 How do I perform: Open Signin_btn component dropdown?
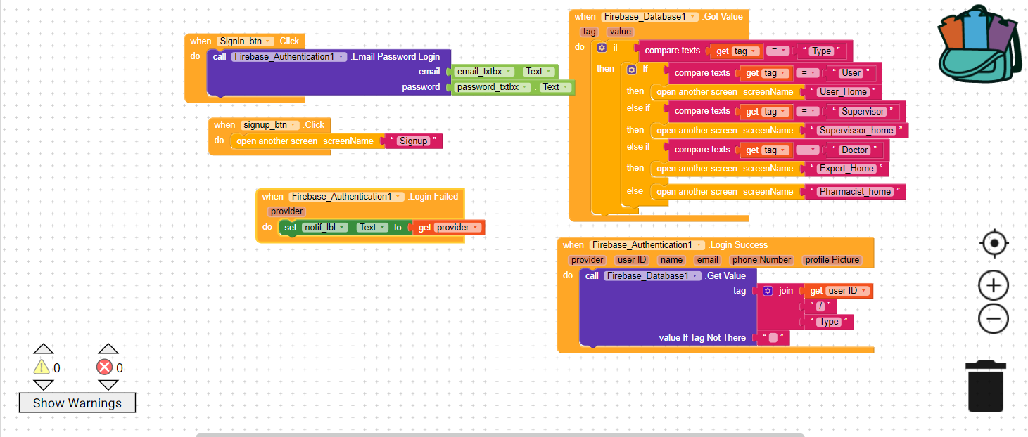pos(269,41)
